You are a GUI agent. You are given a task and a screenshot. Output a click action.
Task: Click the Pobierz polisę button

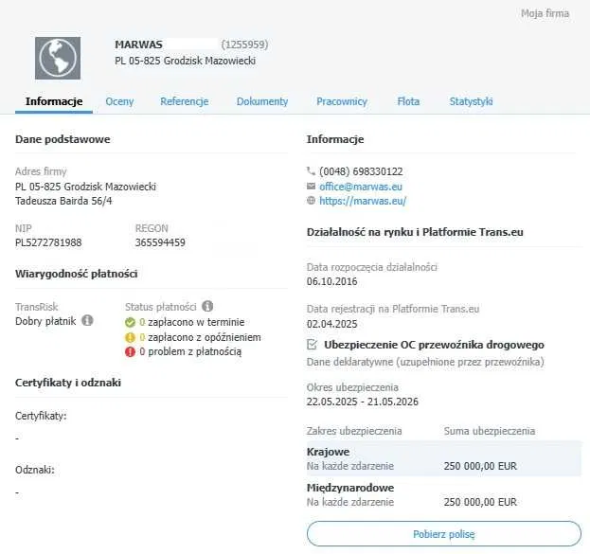coord(444,534)
